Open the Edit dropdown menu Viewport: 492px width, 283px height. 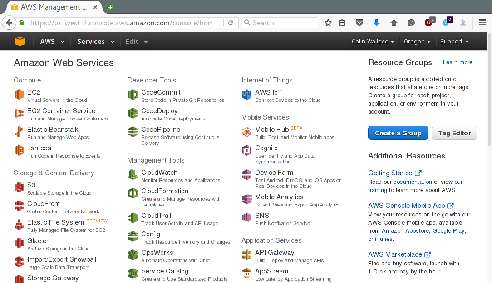(137, 42)
